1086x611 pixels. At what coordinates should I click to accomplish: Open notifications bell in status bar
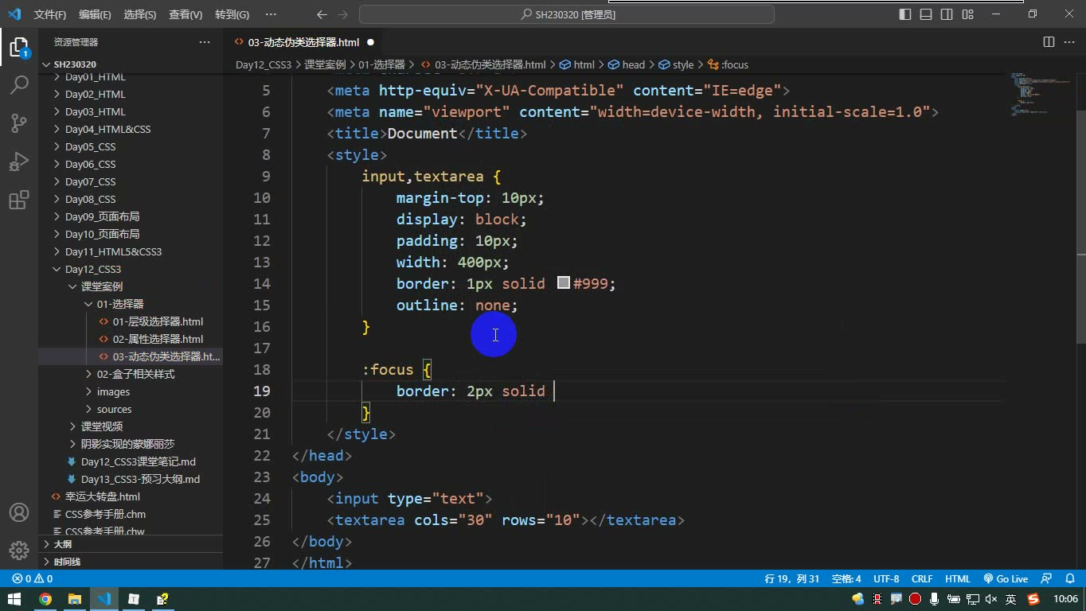pos(1068,579)
